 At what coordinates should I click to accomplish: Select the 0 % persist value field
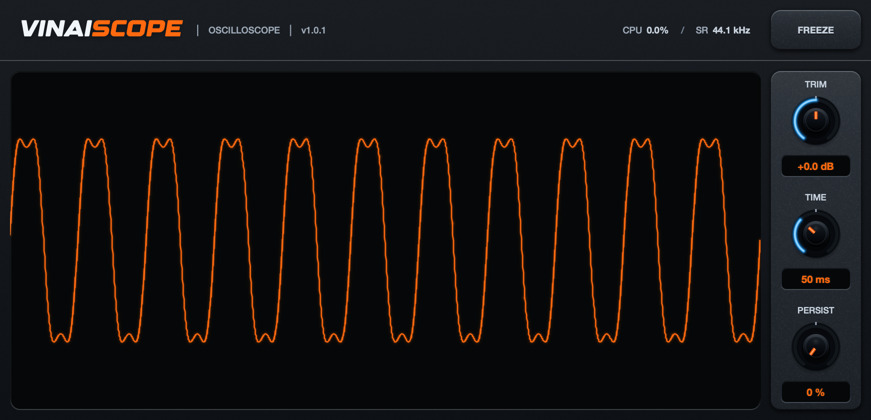click(x=816, y=392)
